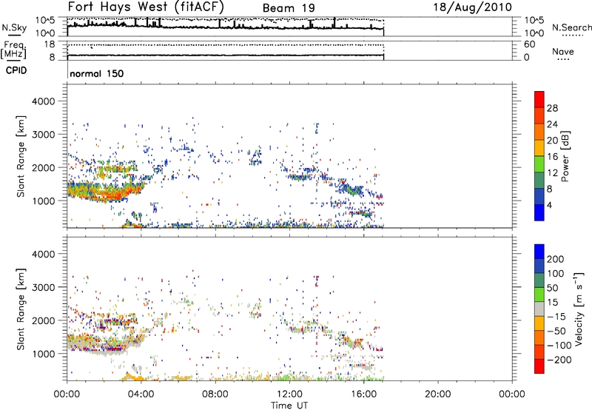Click the 18/Aug/2010 date label
Image resolution: width=592 pixels, height=410 pixels.
[472, 7]
